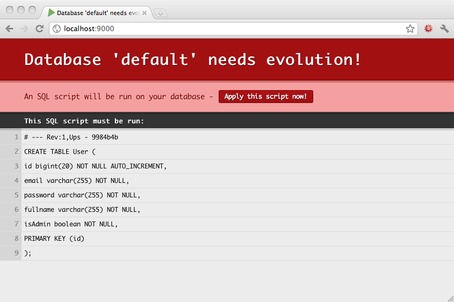This screenshot has width=454, height=302.
Task: Close the Database 'default' tab
Action: coord(145,12)
